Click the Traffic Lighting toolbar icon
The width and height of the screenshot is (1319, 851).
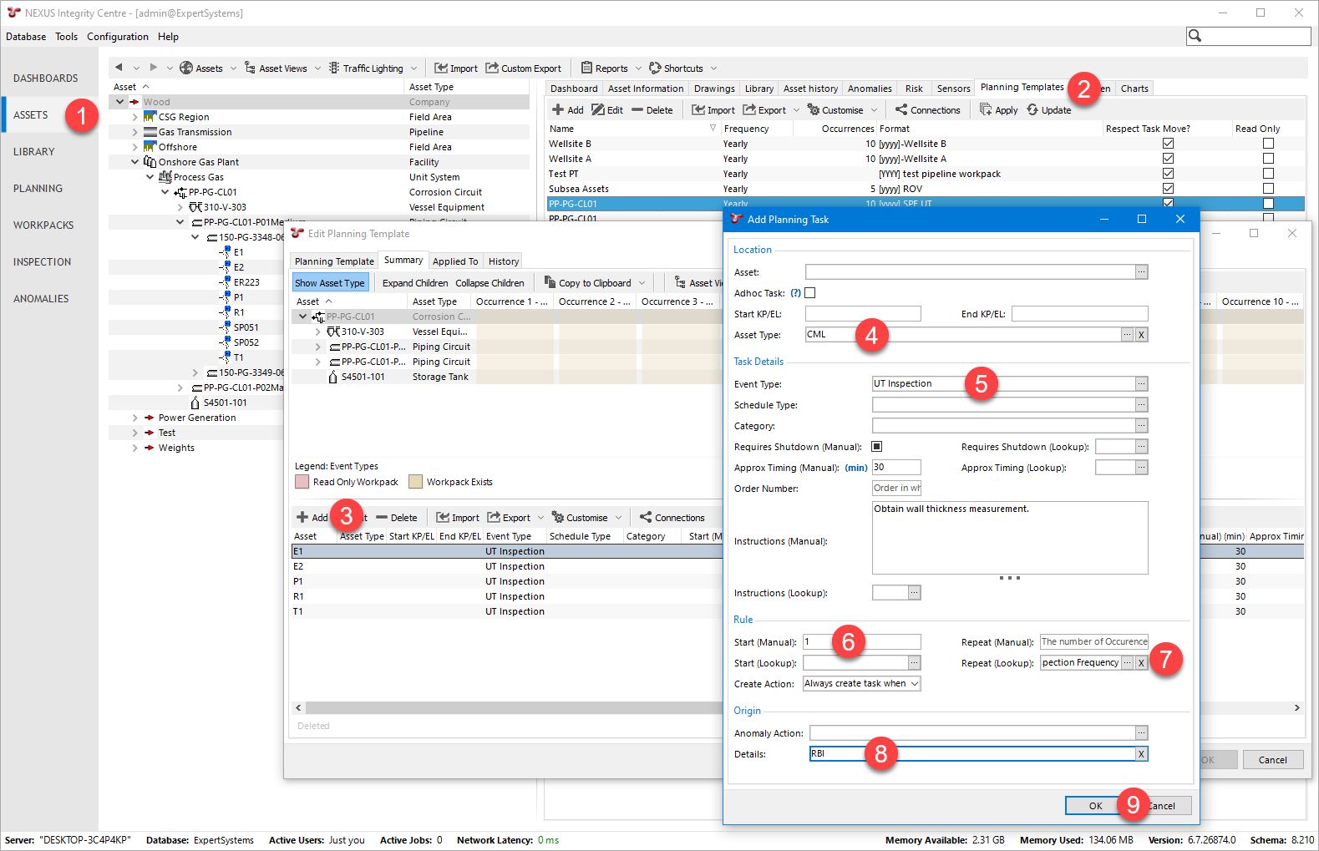[334, 68]
